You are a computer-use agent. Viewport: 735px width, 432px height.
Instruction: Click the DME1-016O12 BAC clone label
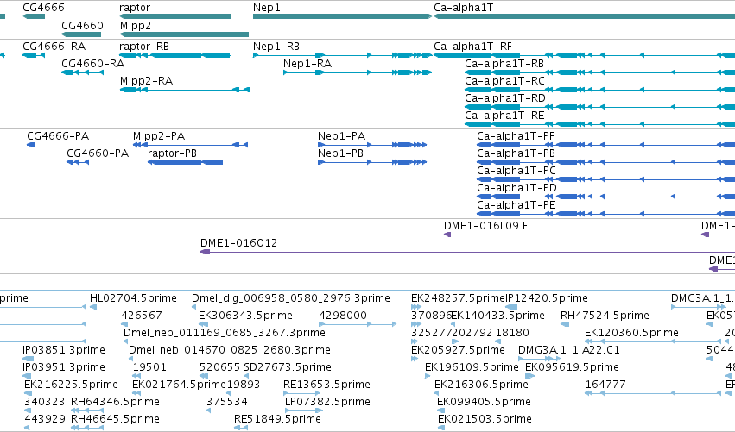[x=238, y=243]
